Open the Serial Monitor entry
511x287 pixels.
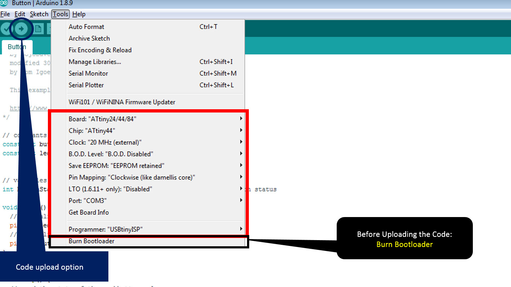point(148,73)
